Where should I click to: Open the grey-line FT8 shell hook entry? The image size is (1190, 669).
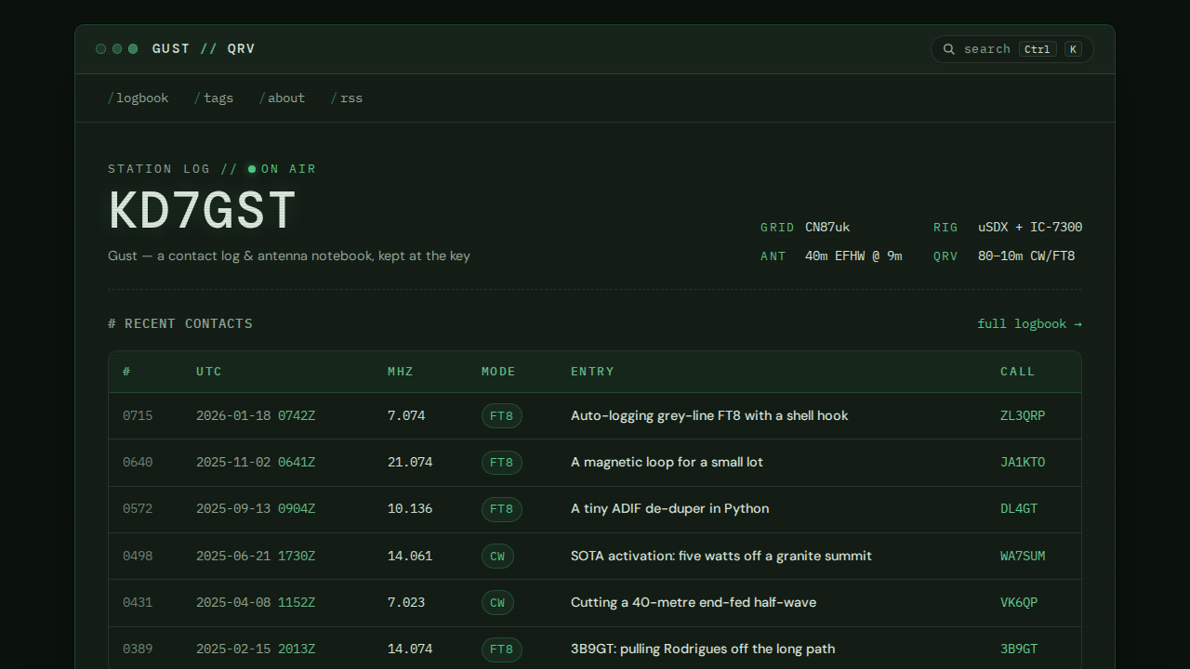(709, 415)
